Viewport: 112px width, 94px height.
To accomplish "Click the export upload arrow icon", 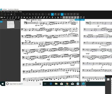I will click(x=15, y=14).
